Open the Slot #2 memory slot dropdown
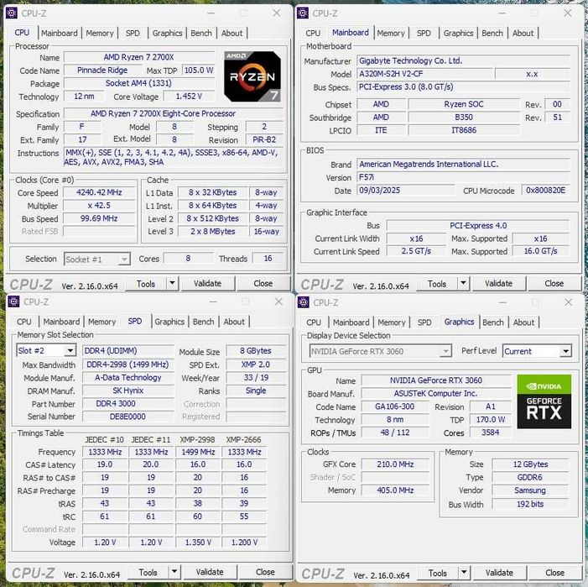Screen dimensions: 588x587 [x=70, y=350]
